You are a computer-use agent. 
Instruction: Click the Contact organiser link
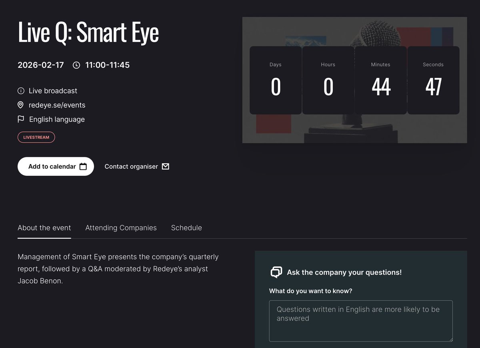131,166
